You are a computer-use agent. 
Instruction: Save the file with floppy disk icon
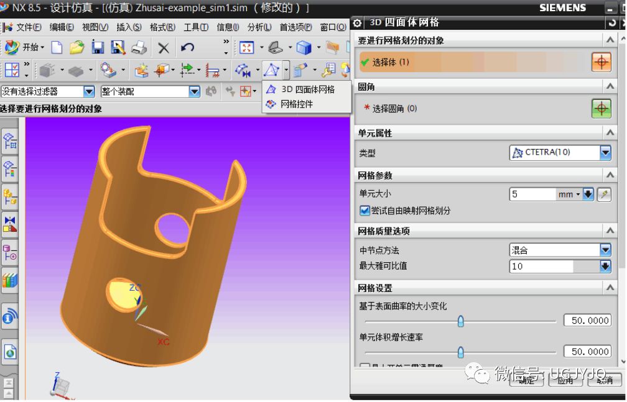click(x=98, y=48)
